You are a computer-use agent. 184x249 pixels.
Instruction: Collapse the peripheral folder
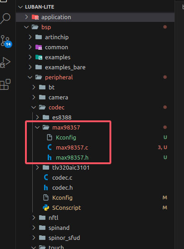click(30, 78)
